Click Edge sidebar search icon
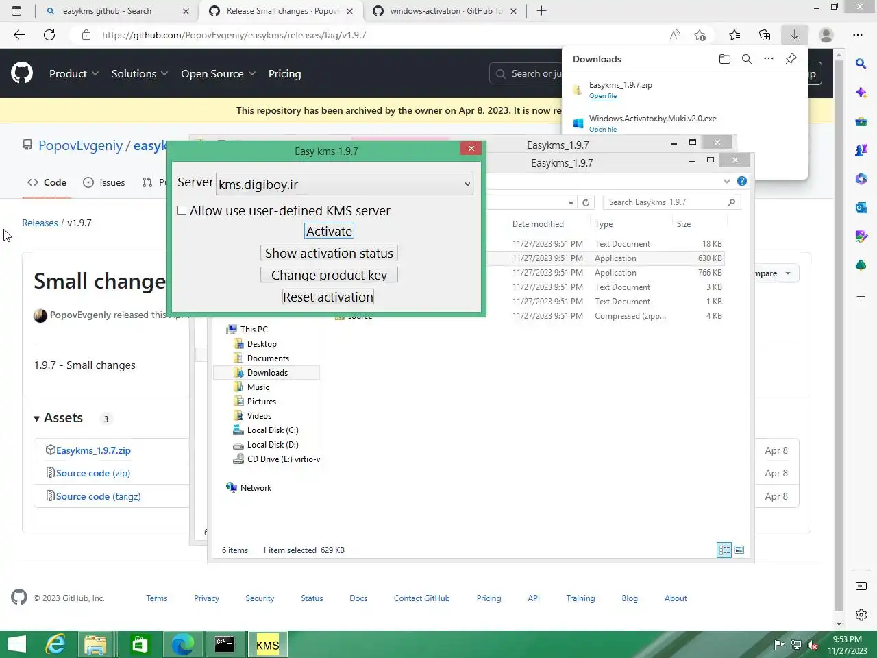This screenshot has height=658, width=877. point(861,64)
